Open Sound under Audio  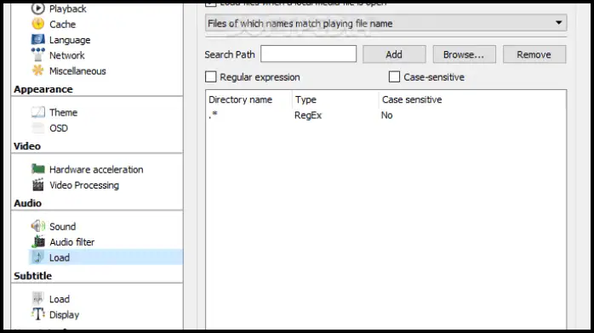tap(62, 227)
